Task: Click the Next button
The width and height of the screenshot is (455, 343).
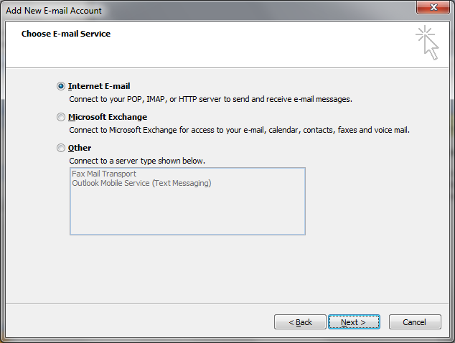Action: click(354, 322)
